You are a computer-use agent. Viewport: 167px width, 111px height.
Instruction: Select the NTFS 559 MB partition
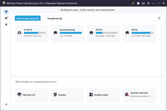coord(139,34)
